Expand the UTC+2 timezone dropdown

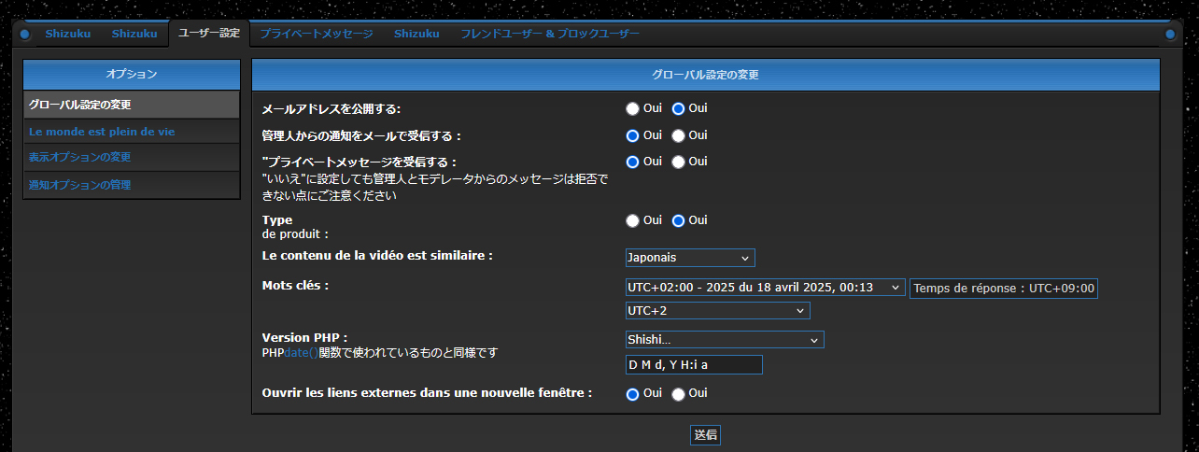pyautogui.click(x=717, y=311)
